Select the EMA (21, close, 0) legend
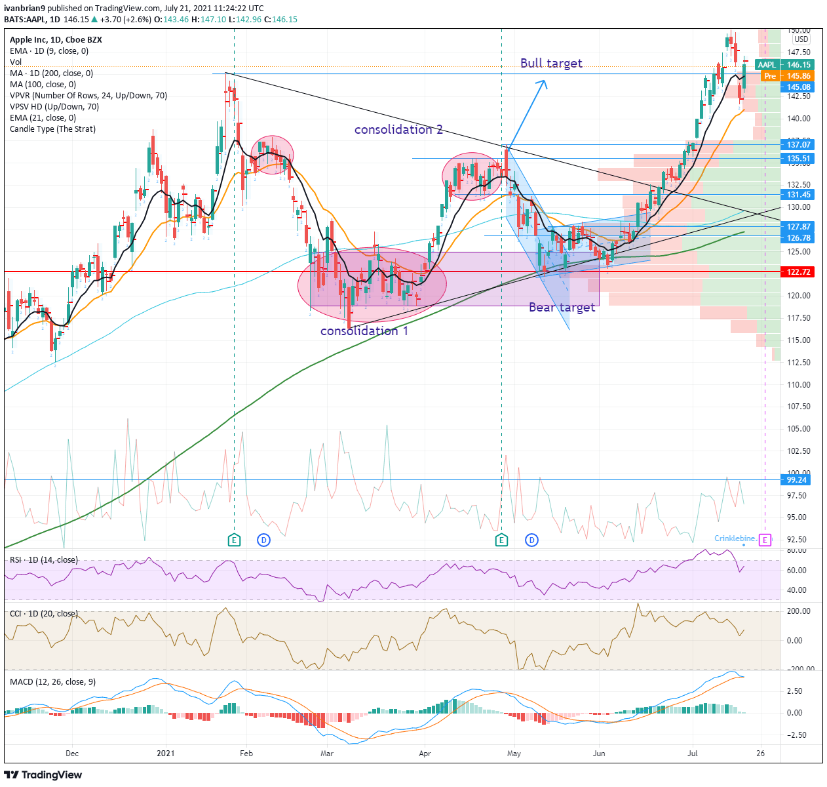827x787 pixels. tap(43, 118)
